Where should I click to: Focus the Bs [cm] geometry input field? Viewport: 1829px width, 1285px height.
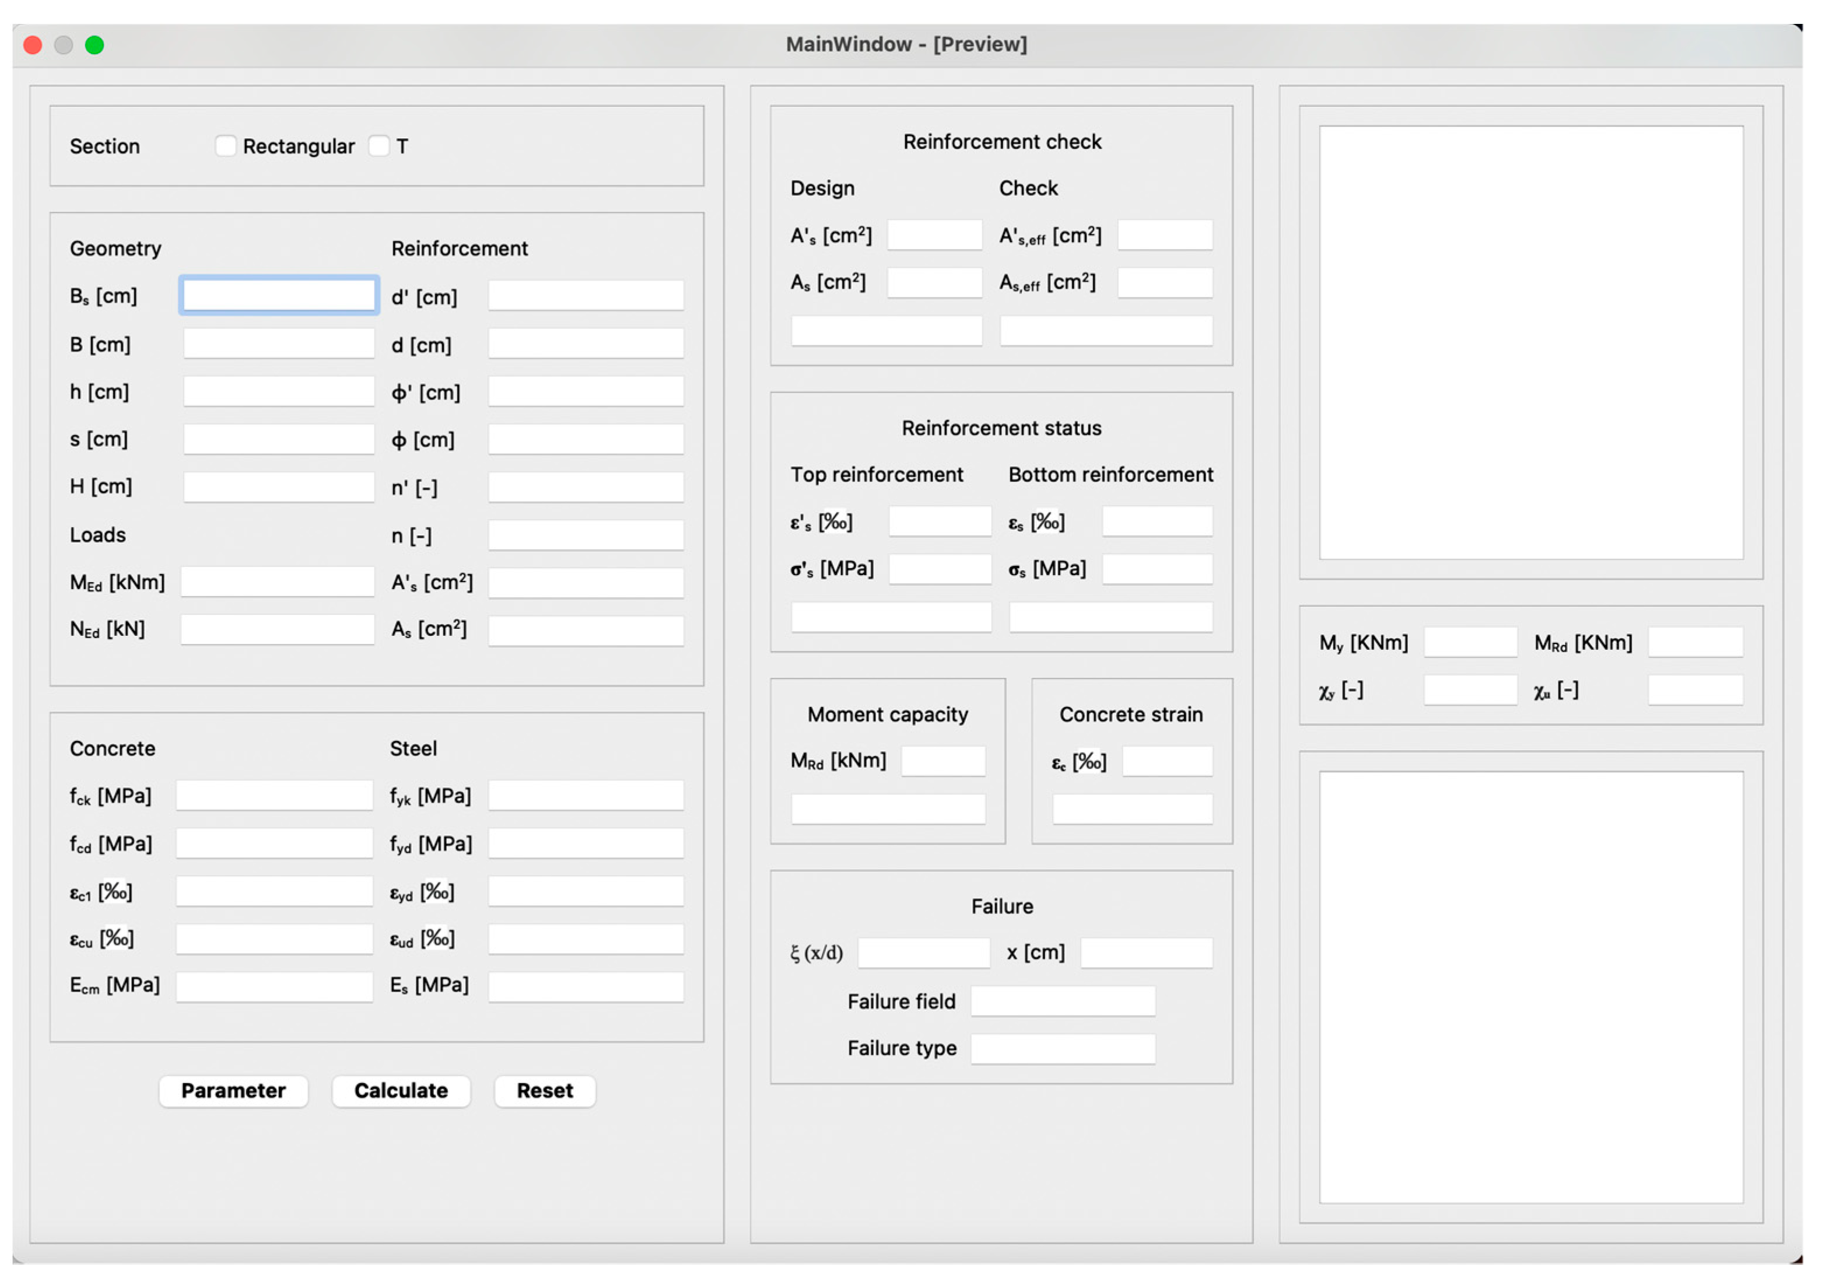pos(279,296)
